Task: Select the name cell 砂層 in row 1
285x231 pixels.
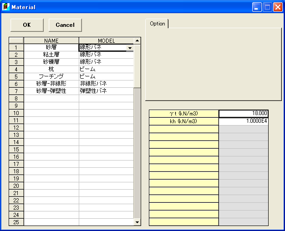Action: point(51,48)
